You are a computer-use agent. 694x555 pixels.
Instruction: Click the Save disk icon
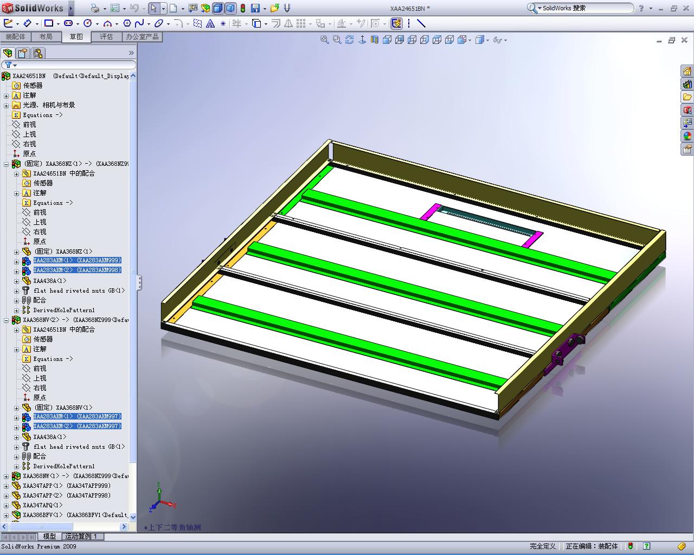(255, 8)
